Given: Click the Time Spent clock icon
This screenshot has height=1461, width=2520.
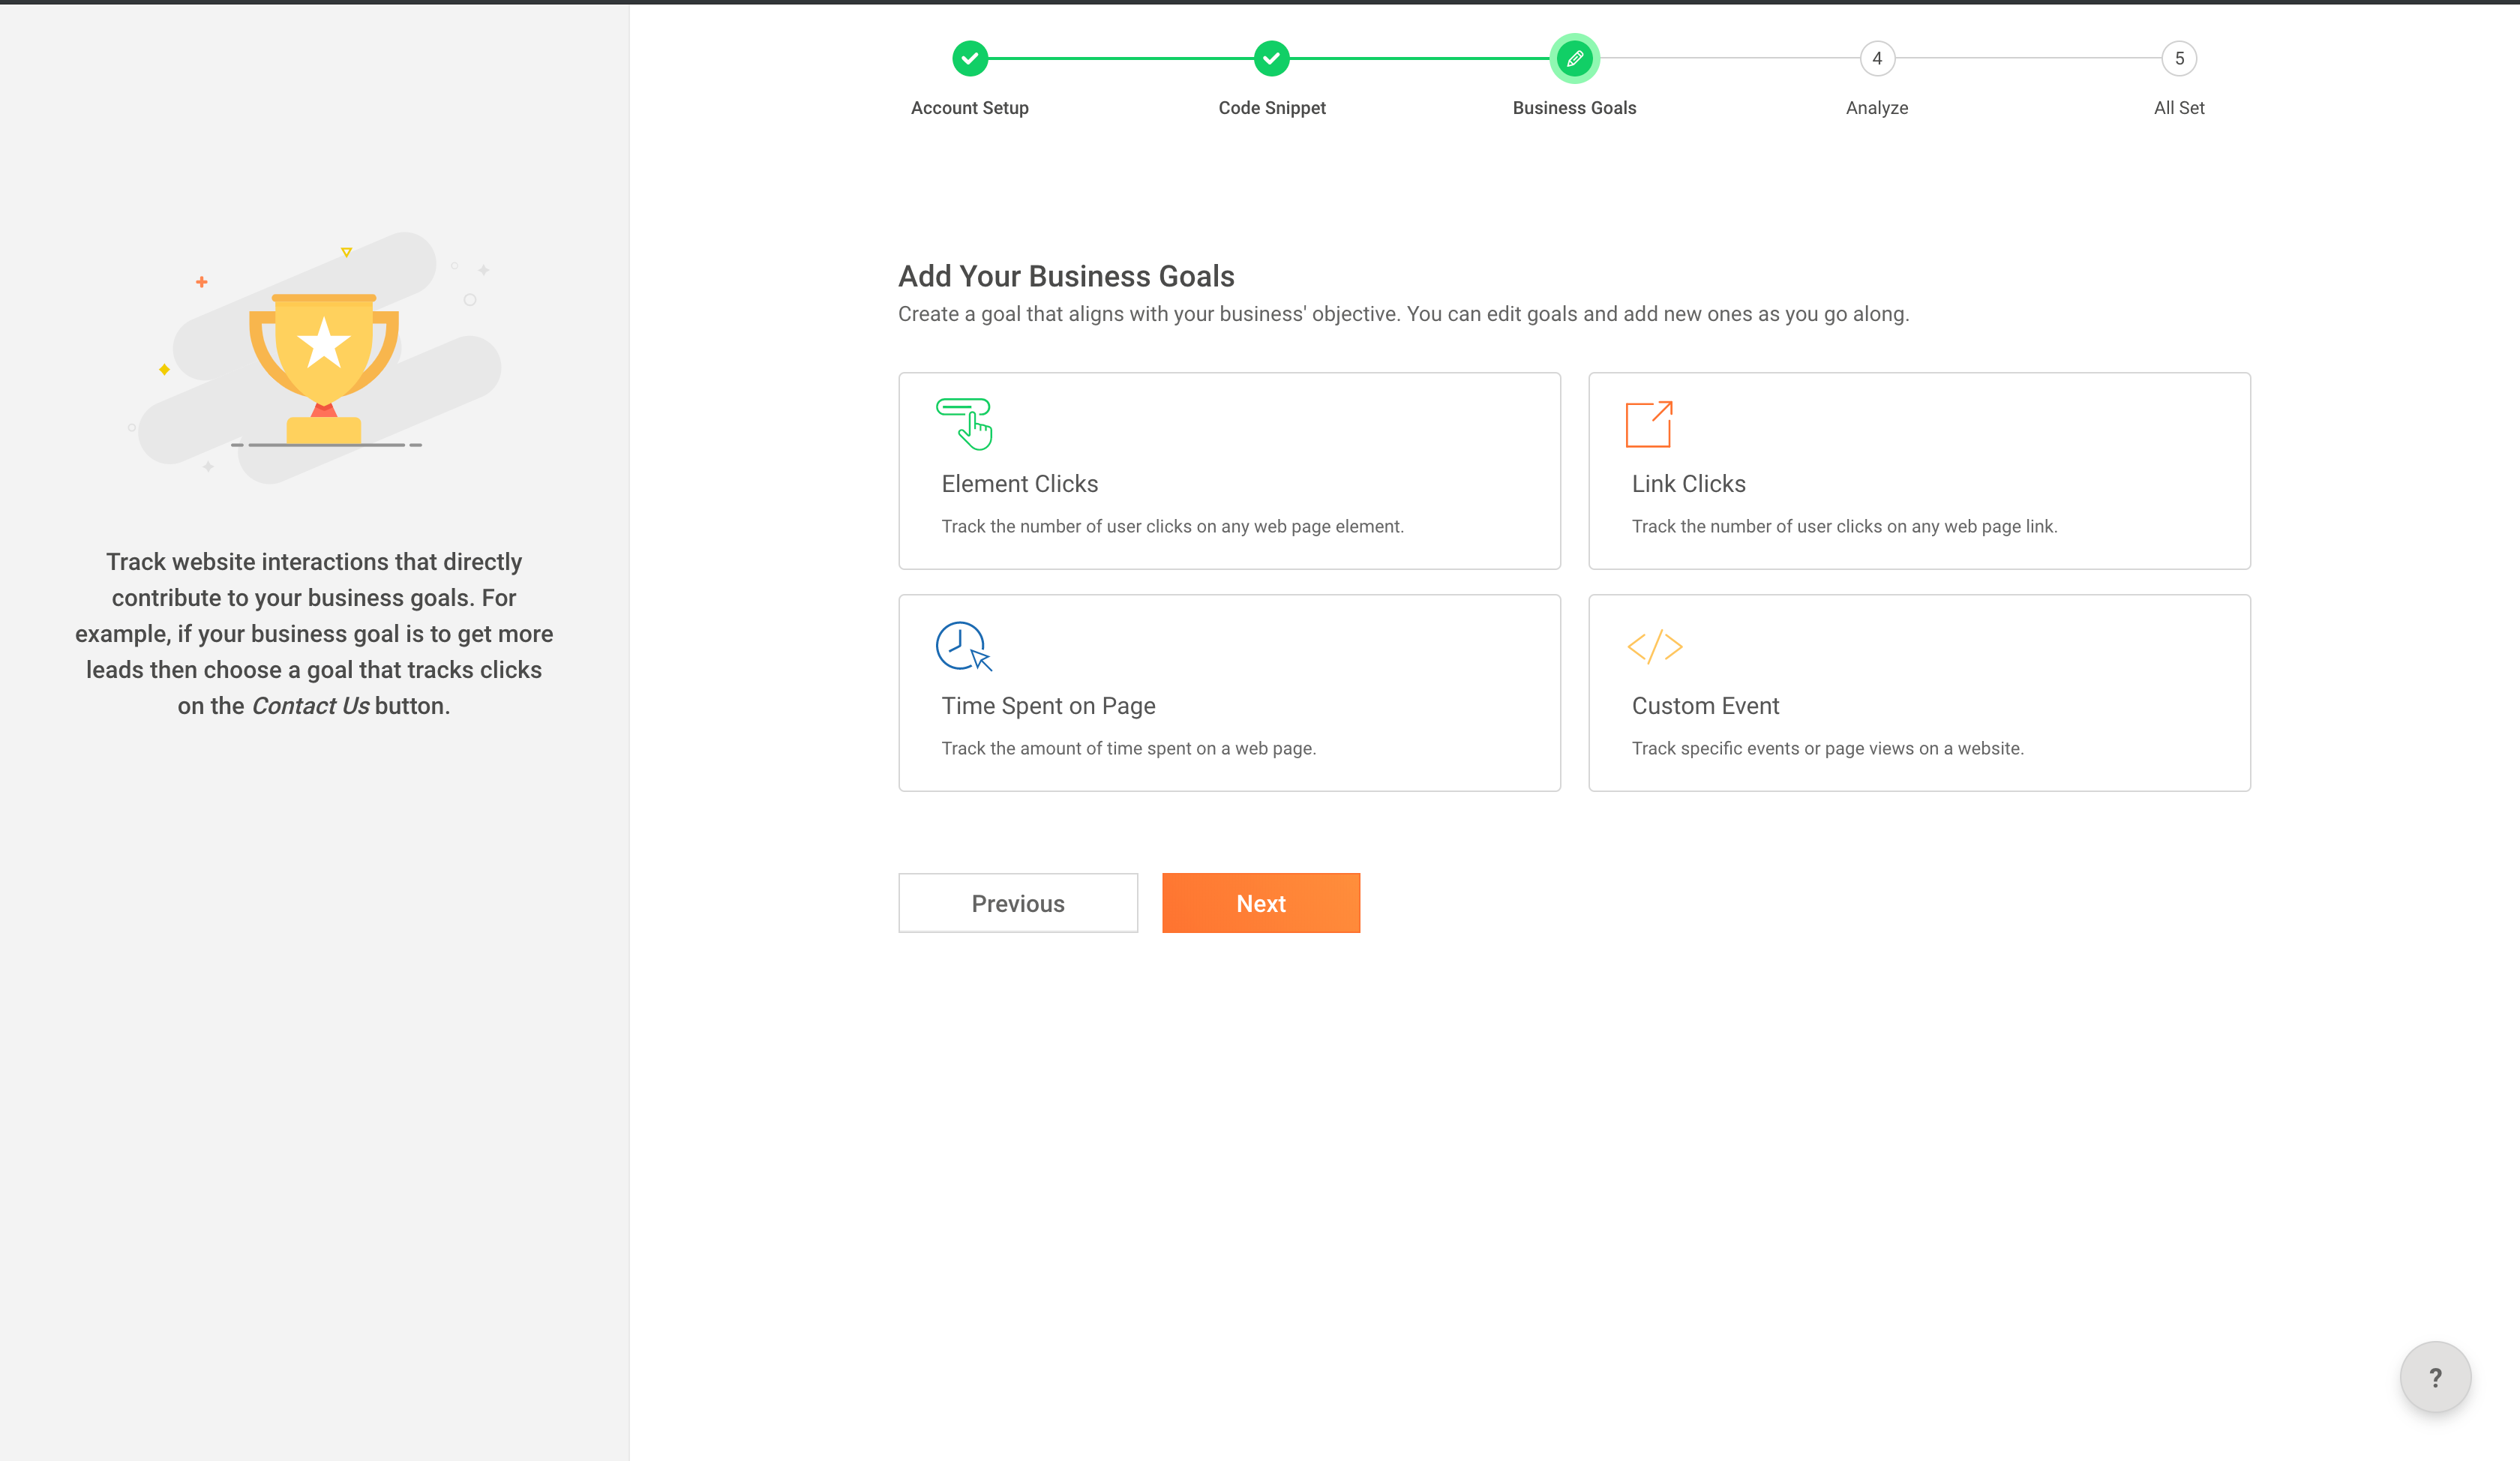Looking at the screenshot, I should (963, 646).
